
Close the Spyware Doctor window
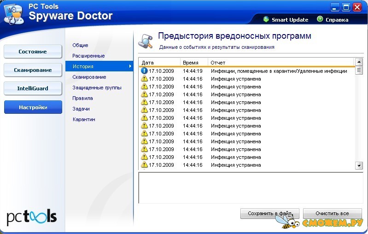coord(357,7)
